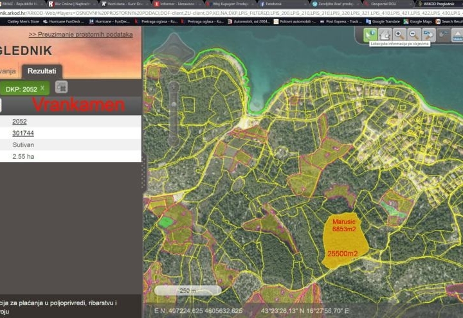Close the DKP: 2052 result tag

click(x=42, y=88)
